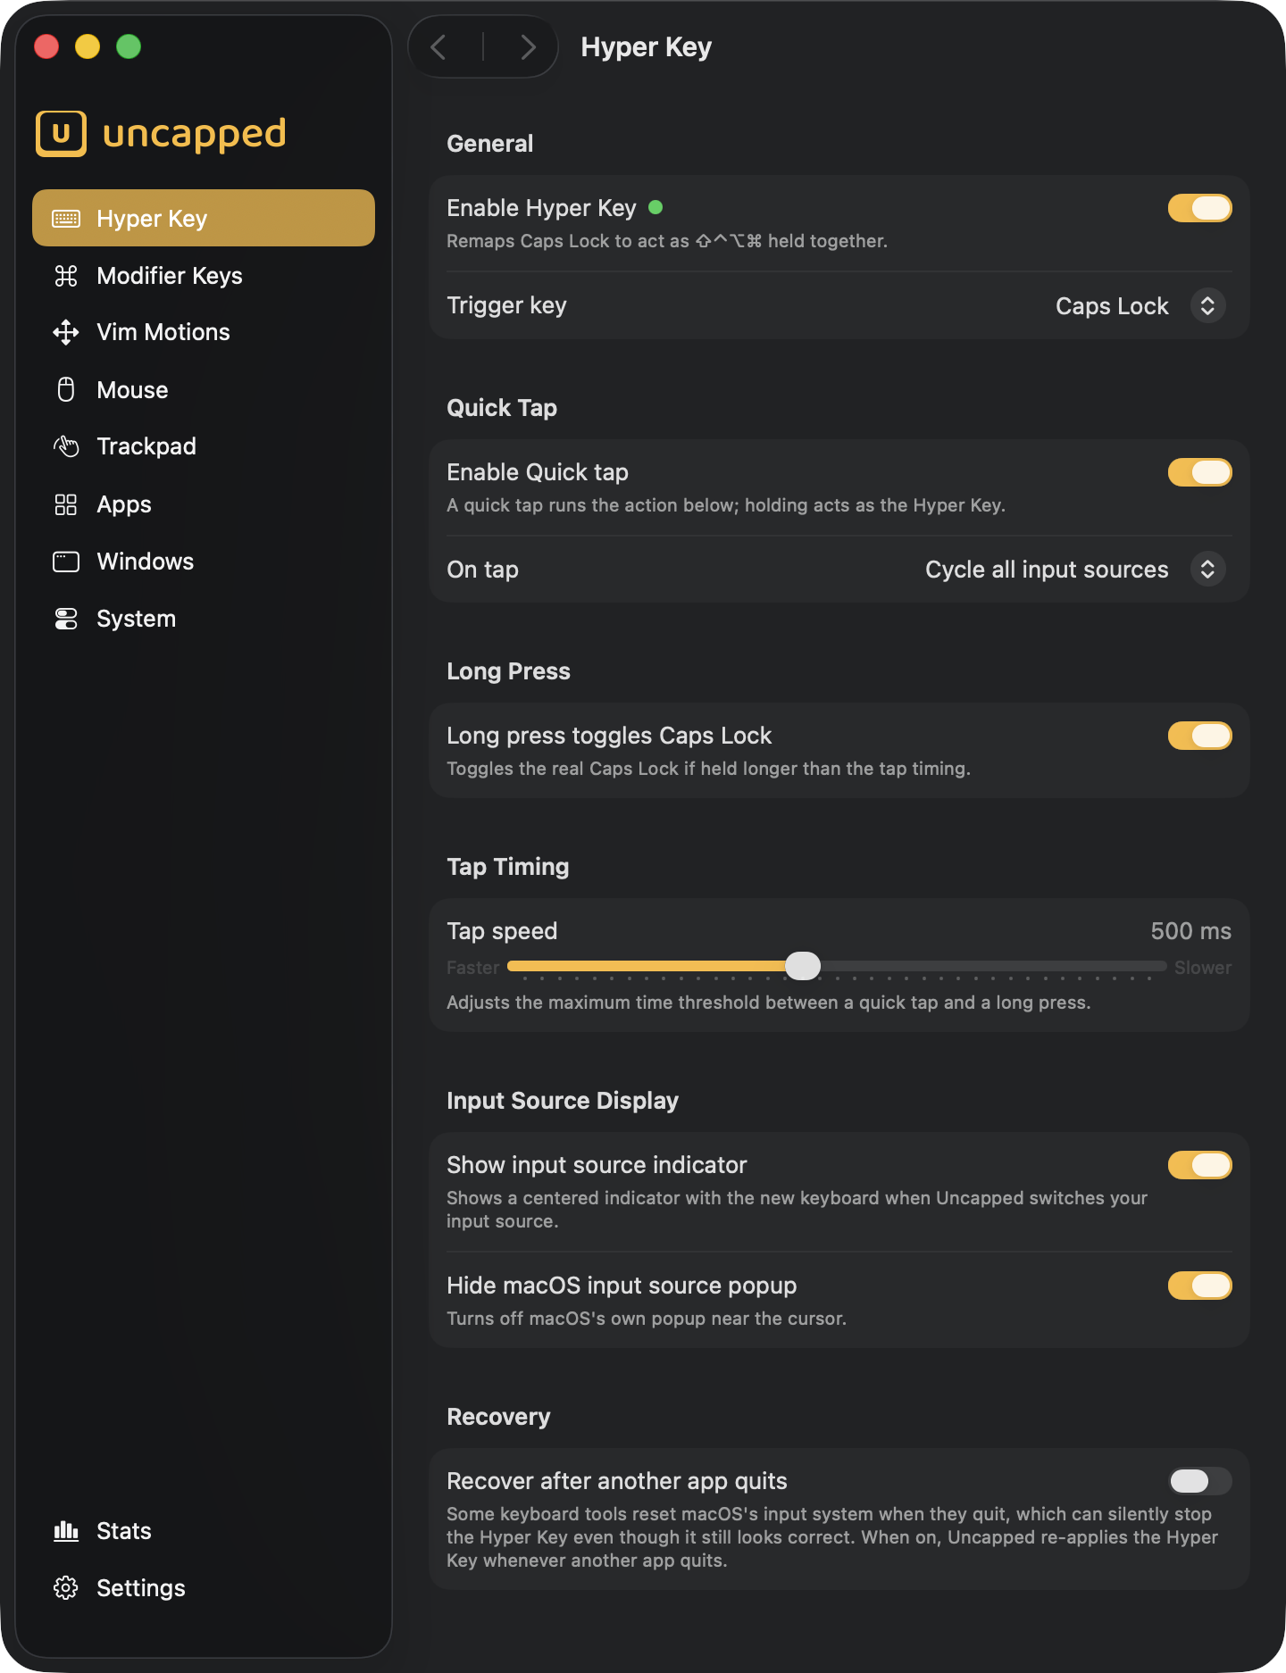Click the Windows icon in sidebar
The height and width of the screenshot is (1673, 1286).
pyautogui.click(x=66, y=562)
